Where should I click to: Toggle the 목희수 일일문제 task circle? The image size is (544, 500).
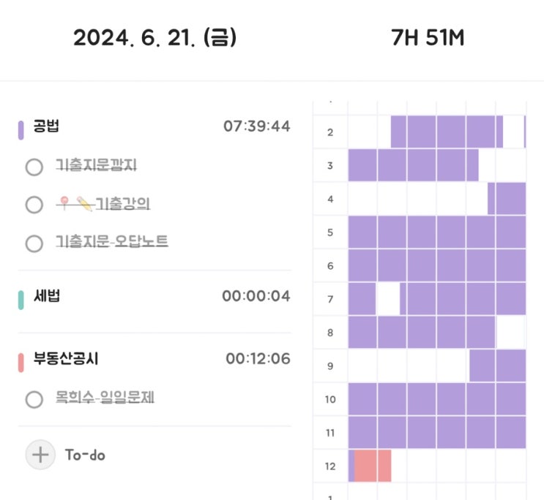click(x=34, y=399)
